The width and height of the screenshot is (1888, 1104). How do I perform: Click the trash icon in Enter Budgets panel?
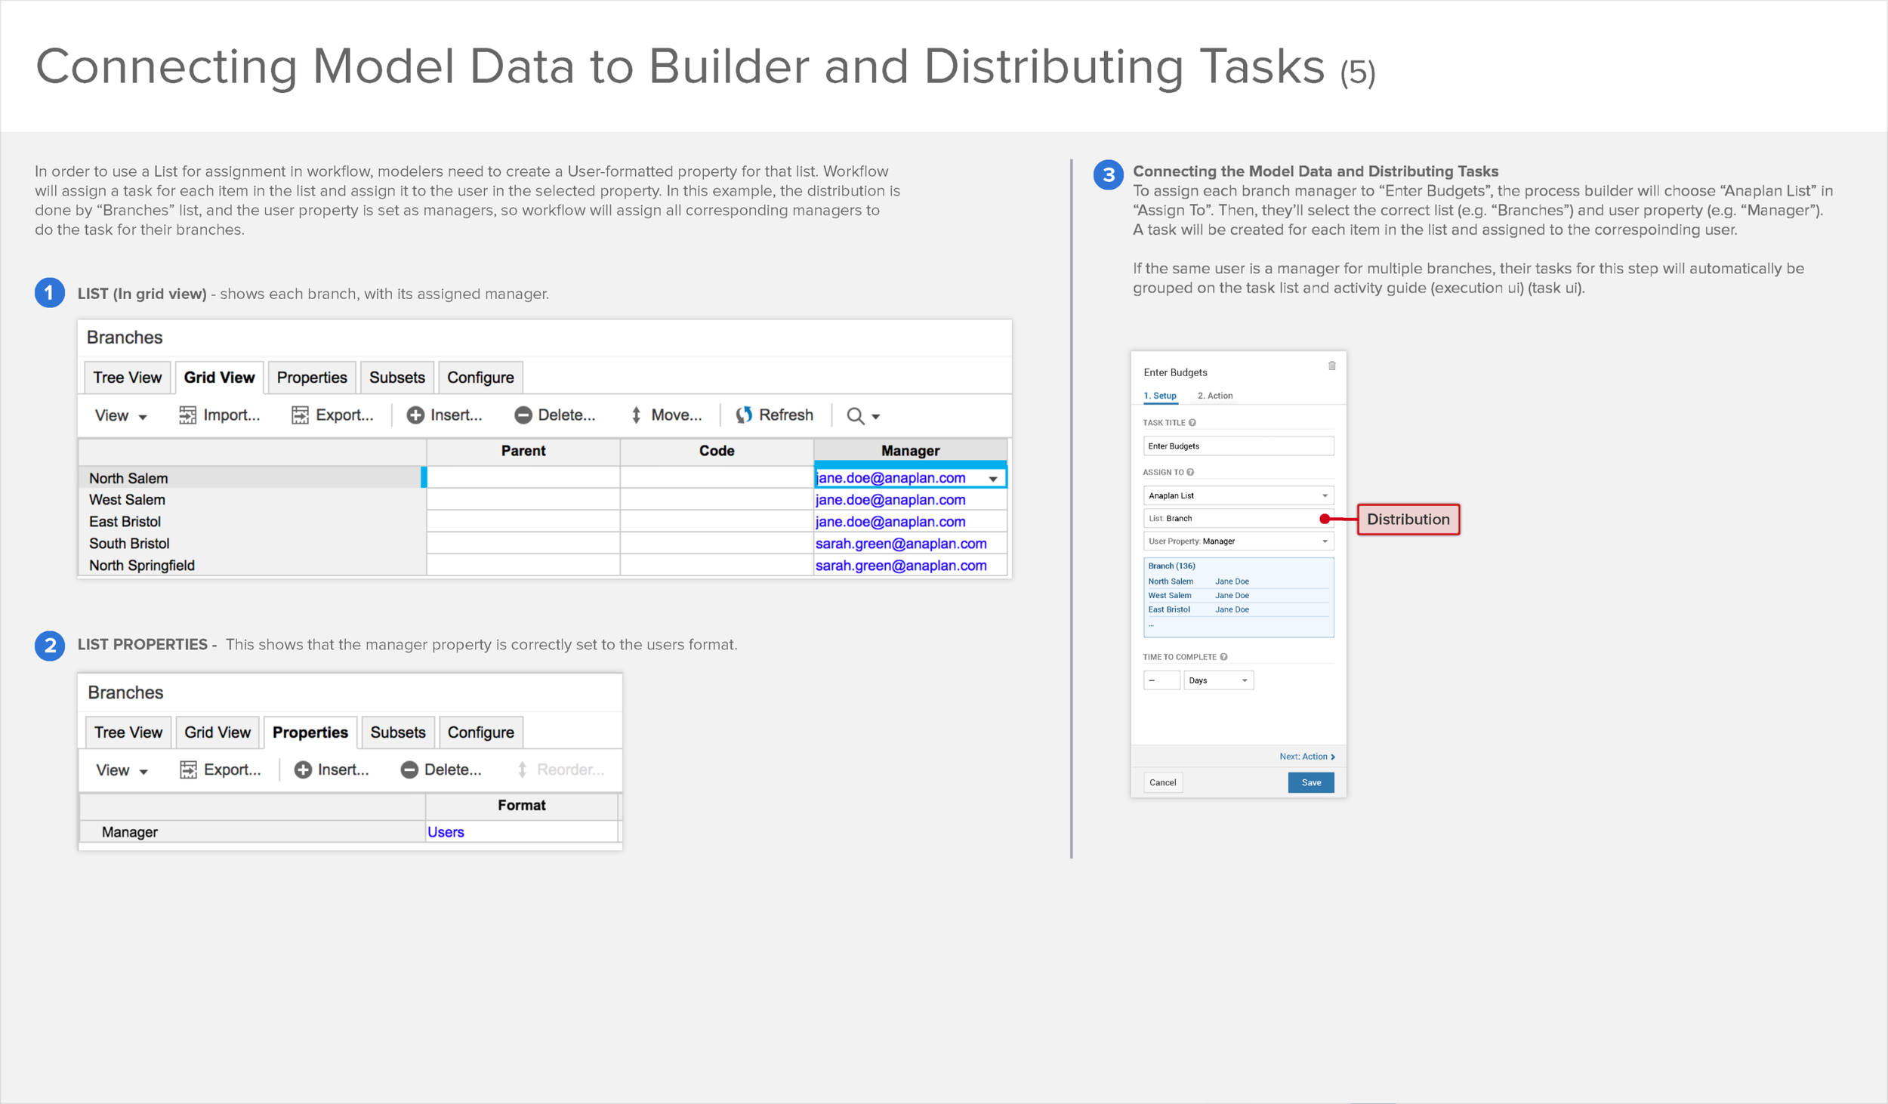1331,366
